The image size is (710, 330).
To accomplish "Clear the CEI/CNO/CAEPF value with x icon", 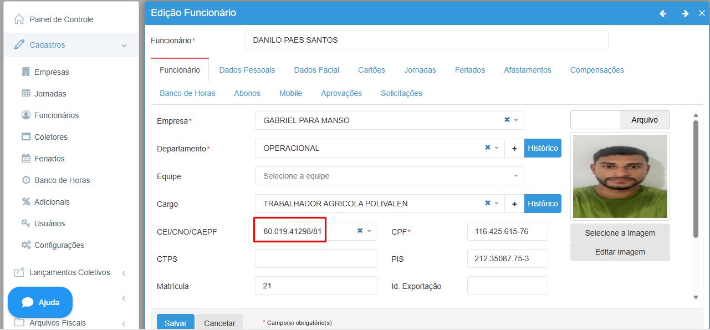I will (360, 231).
